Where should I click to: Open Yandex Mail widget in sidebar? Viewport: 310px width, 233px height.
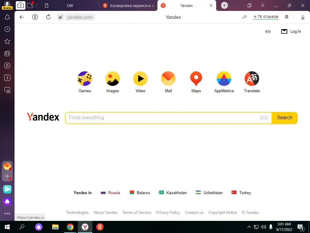[x=7, y=166]
